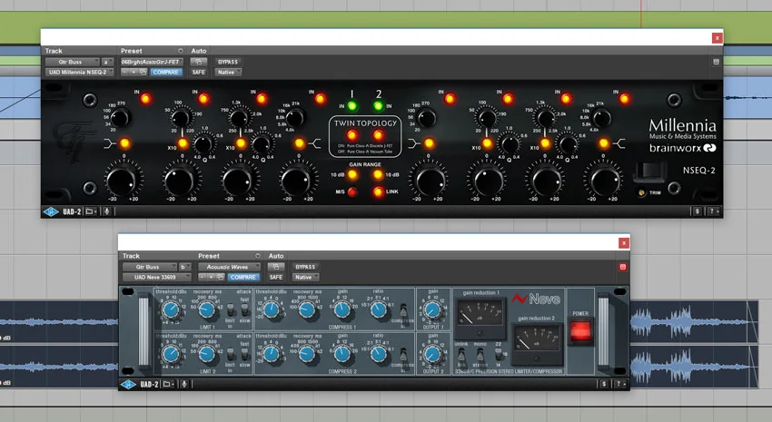Screen dimensions: 772x422
Task: Open Native dropdown in Neve window
Action: (305, 278)
